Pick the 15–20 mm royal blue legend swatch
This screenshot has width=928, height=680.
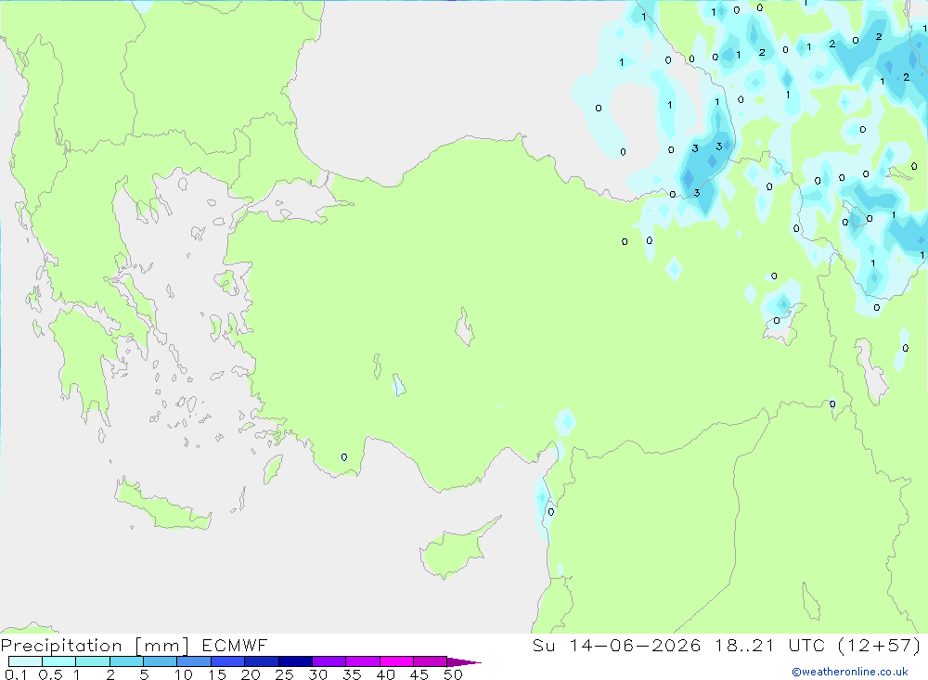pos(228,661)
